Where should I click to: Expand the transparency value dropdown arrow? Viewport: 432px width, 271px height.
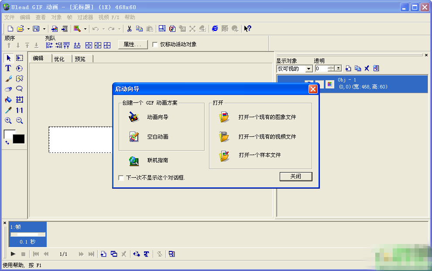tap(338, 69)
